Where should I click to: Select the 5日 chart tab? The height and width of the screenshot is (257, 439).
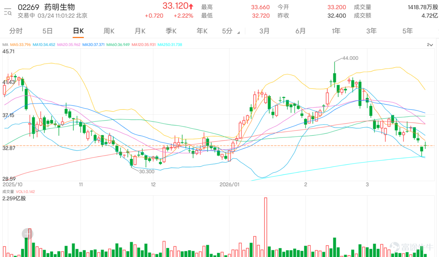tap(47, 31)
